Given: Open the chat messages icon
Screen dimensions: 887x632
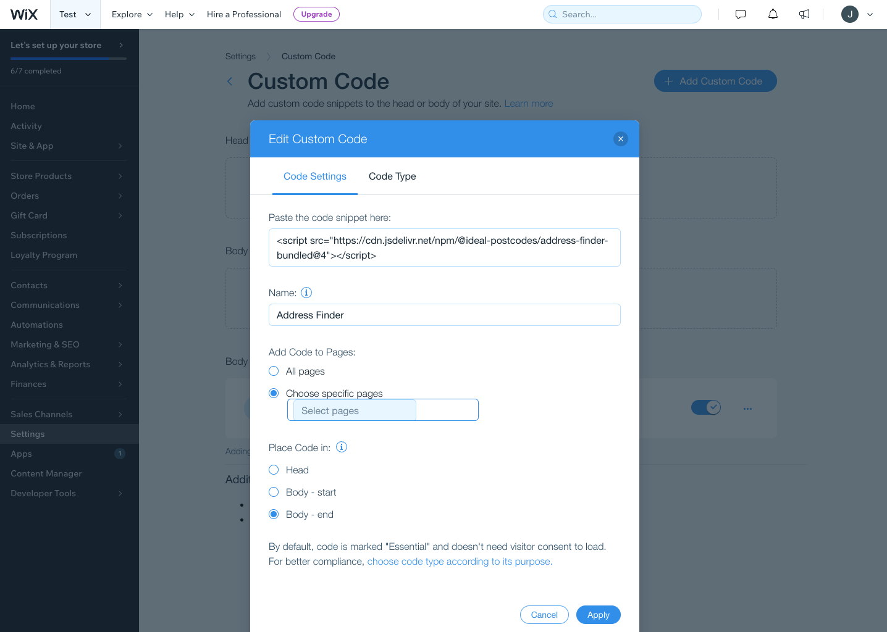Looking at the screenshot, I should (740, 14).
